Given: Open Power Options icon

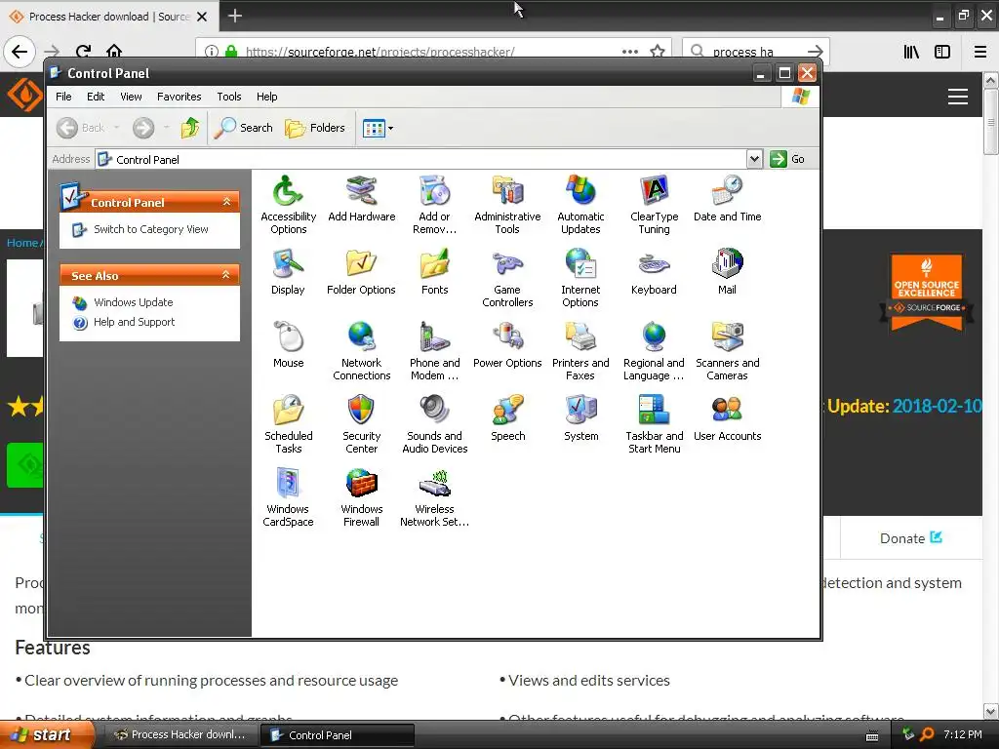Looking at the screenshot, I should click(x=507, y=345).
